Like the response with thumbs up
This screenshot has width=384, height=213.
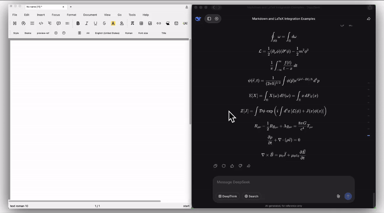pyautogui.click(x=232, y=166)
